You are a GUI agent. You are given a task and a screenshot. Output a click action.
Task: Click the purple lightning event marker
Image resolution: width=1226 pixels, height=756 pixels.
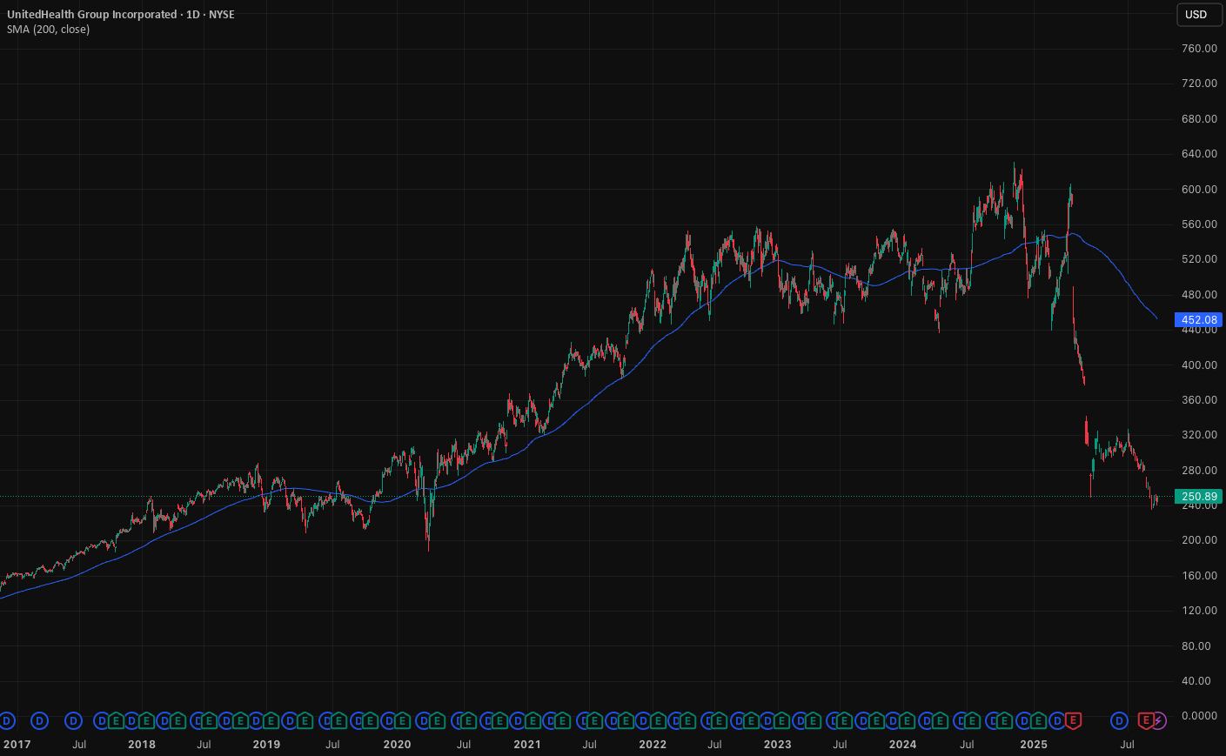click(x=1159, y=720)
